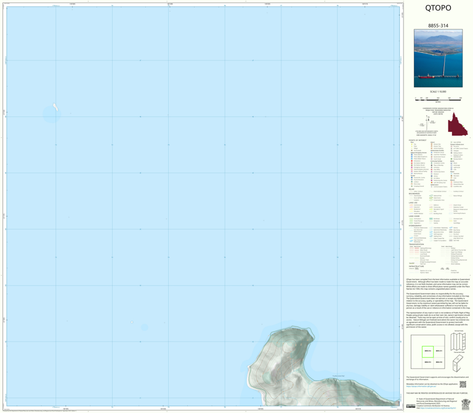Click the Queensland Government coat of arms
Viewport: 473px width, 413px height.
point(466,403)
